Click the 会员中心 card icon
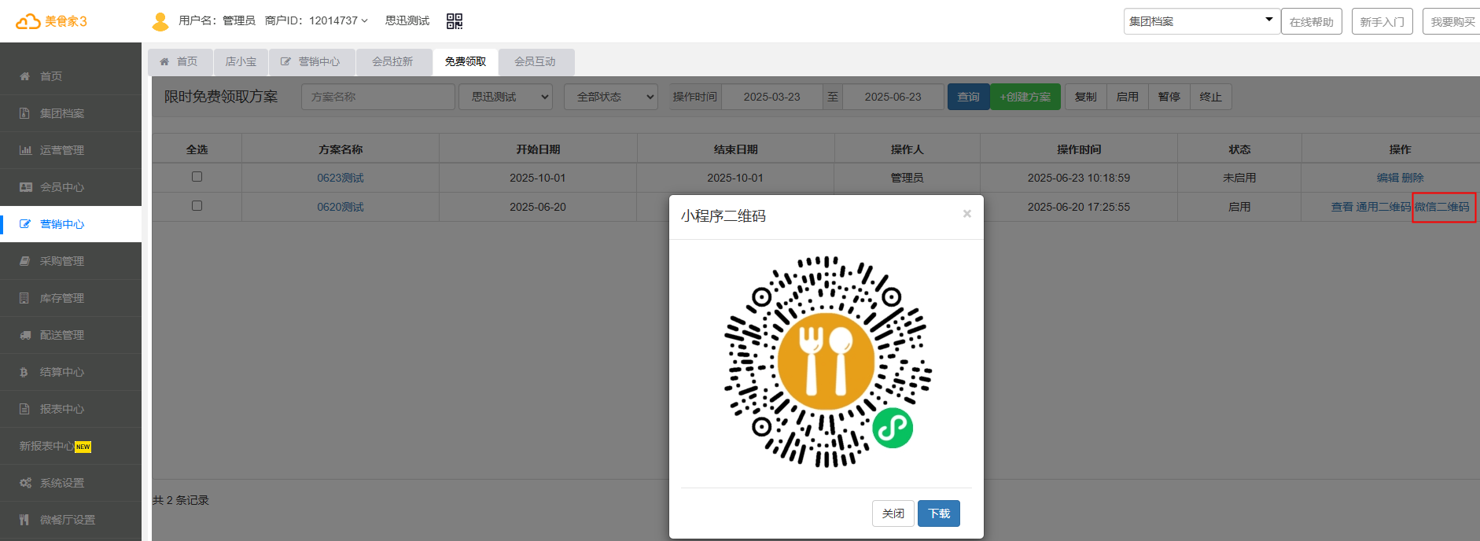 click(25, 187)
